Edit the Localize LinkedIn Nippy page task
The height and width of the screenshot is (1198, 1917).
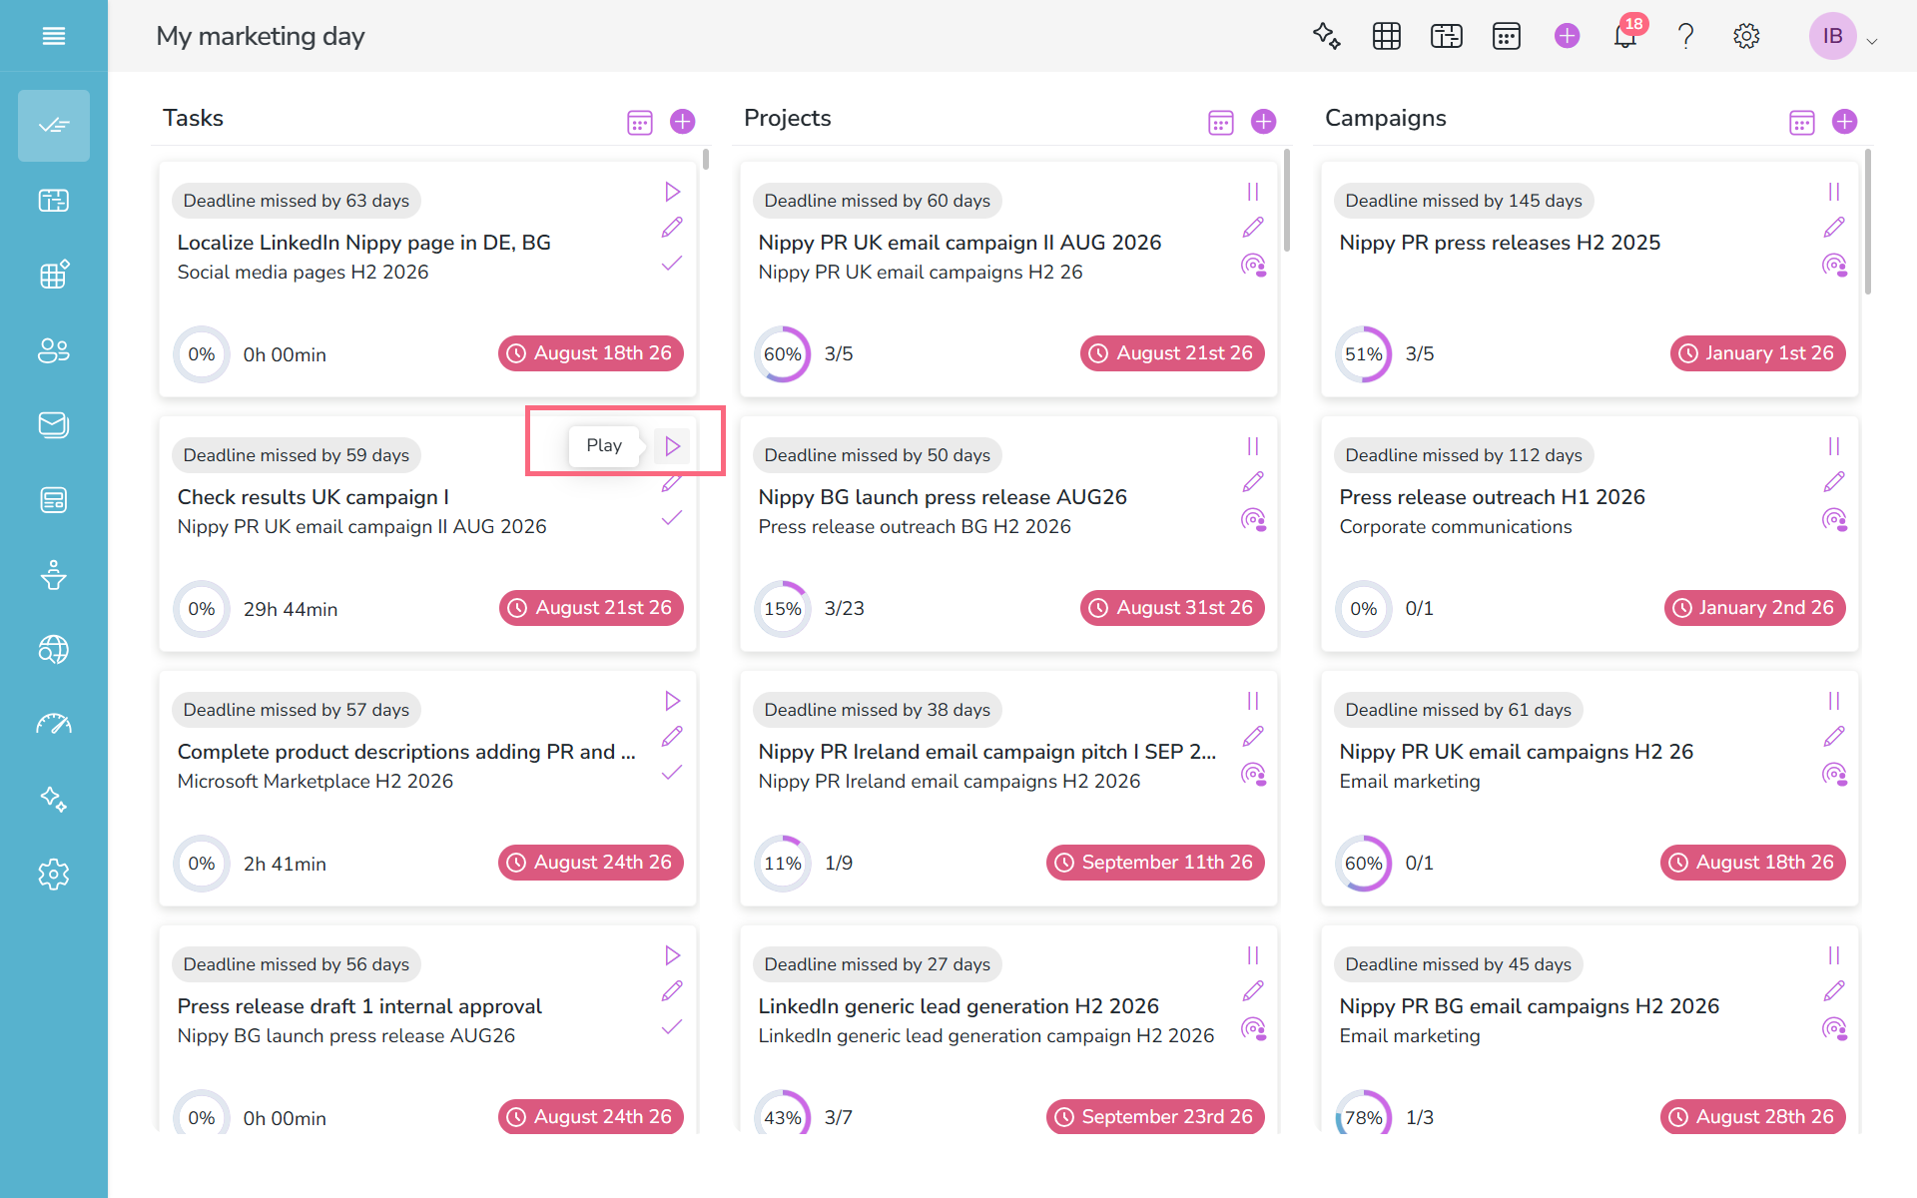click(672, 228)
